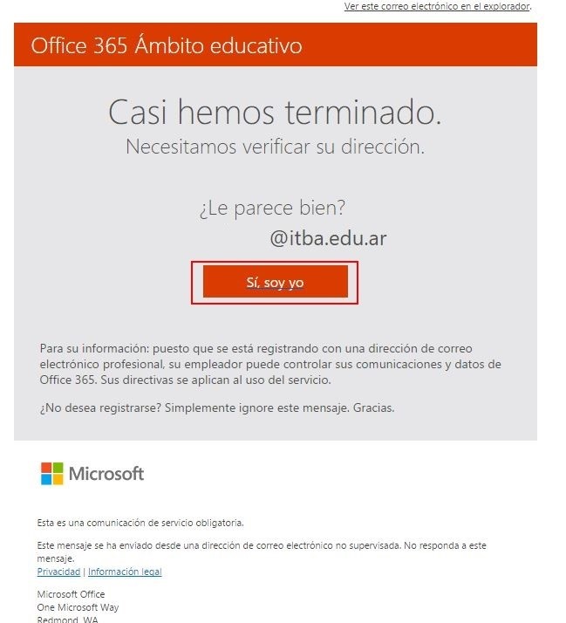
Task: Click the "One Microsoft Way" address line
Action: tap(78, 607)
